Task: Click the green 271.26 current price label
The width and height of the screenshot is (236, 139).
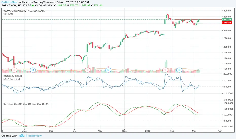Action: 227,20
